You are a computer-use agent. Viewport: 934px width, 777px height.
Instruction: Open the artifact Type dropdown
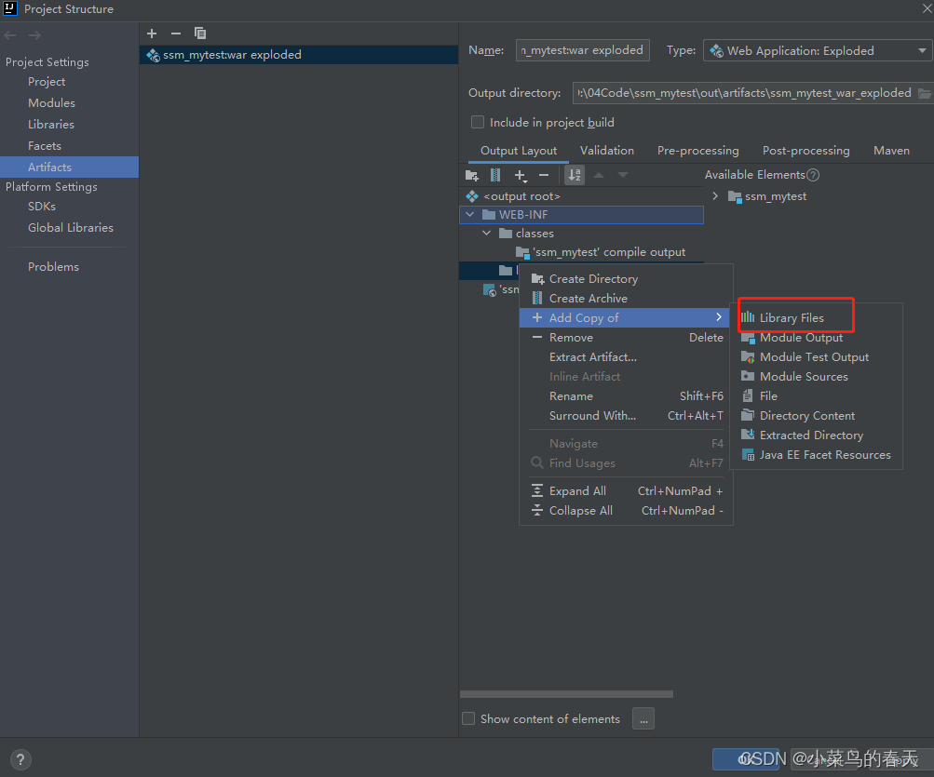(x=817, y=50)
